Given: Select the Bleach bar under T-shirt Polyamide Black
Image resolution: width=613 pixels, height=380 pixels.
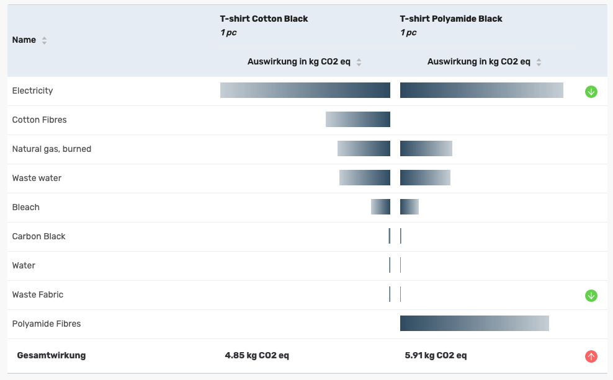Looking at the screenshot, I should (409, 206).
